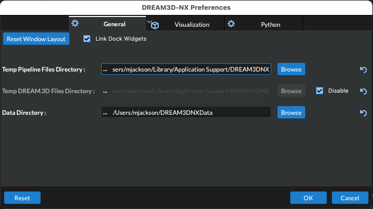Image resolution: width=373 pixels, height=209 pixels.
Task: Cancel the preferences dialog
Action: click(x=350, y=198)
